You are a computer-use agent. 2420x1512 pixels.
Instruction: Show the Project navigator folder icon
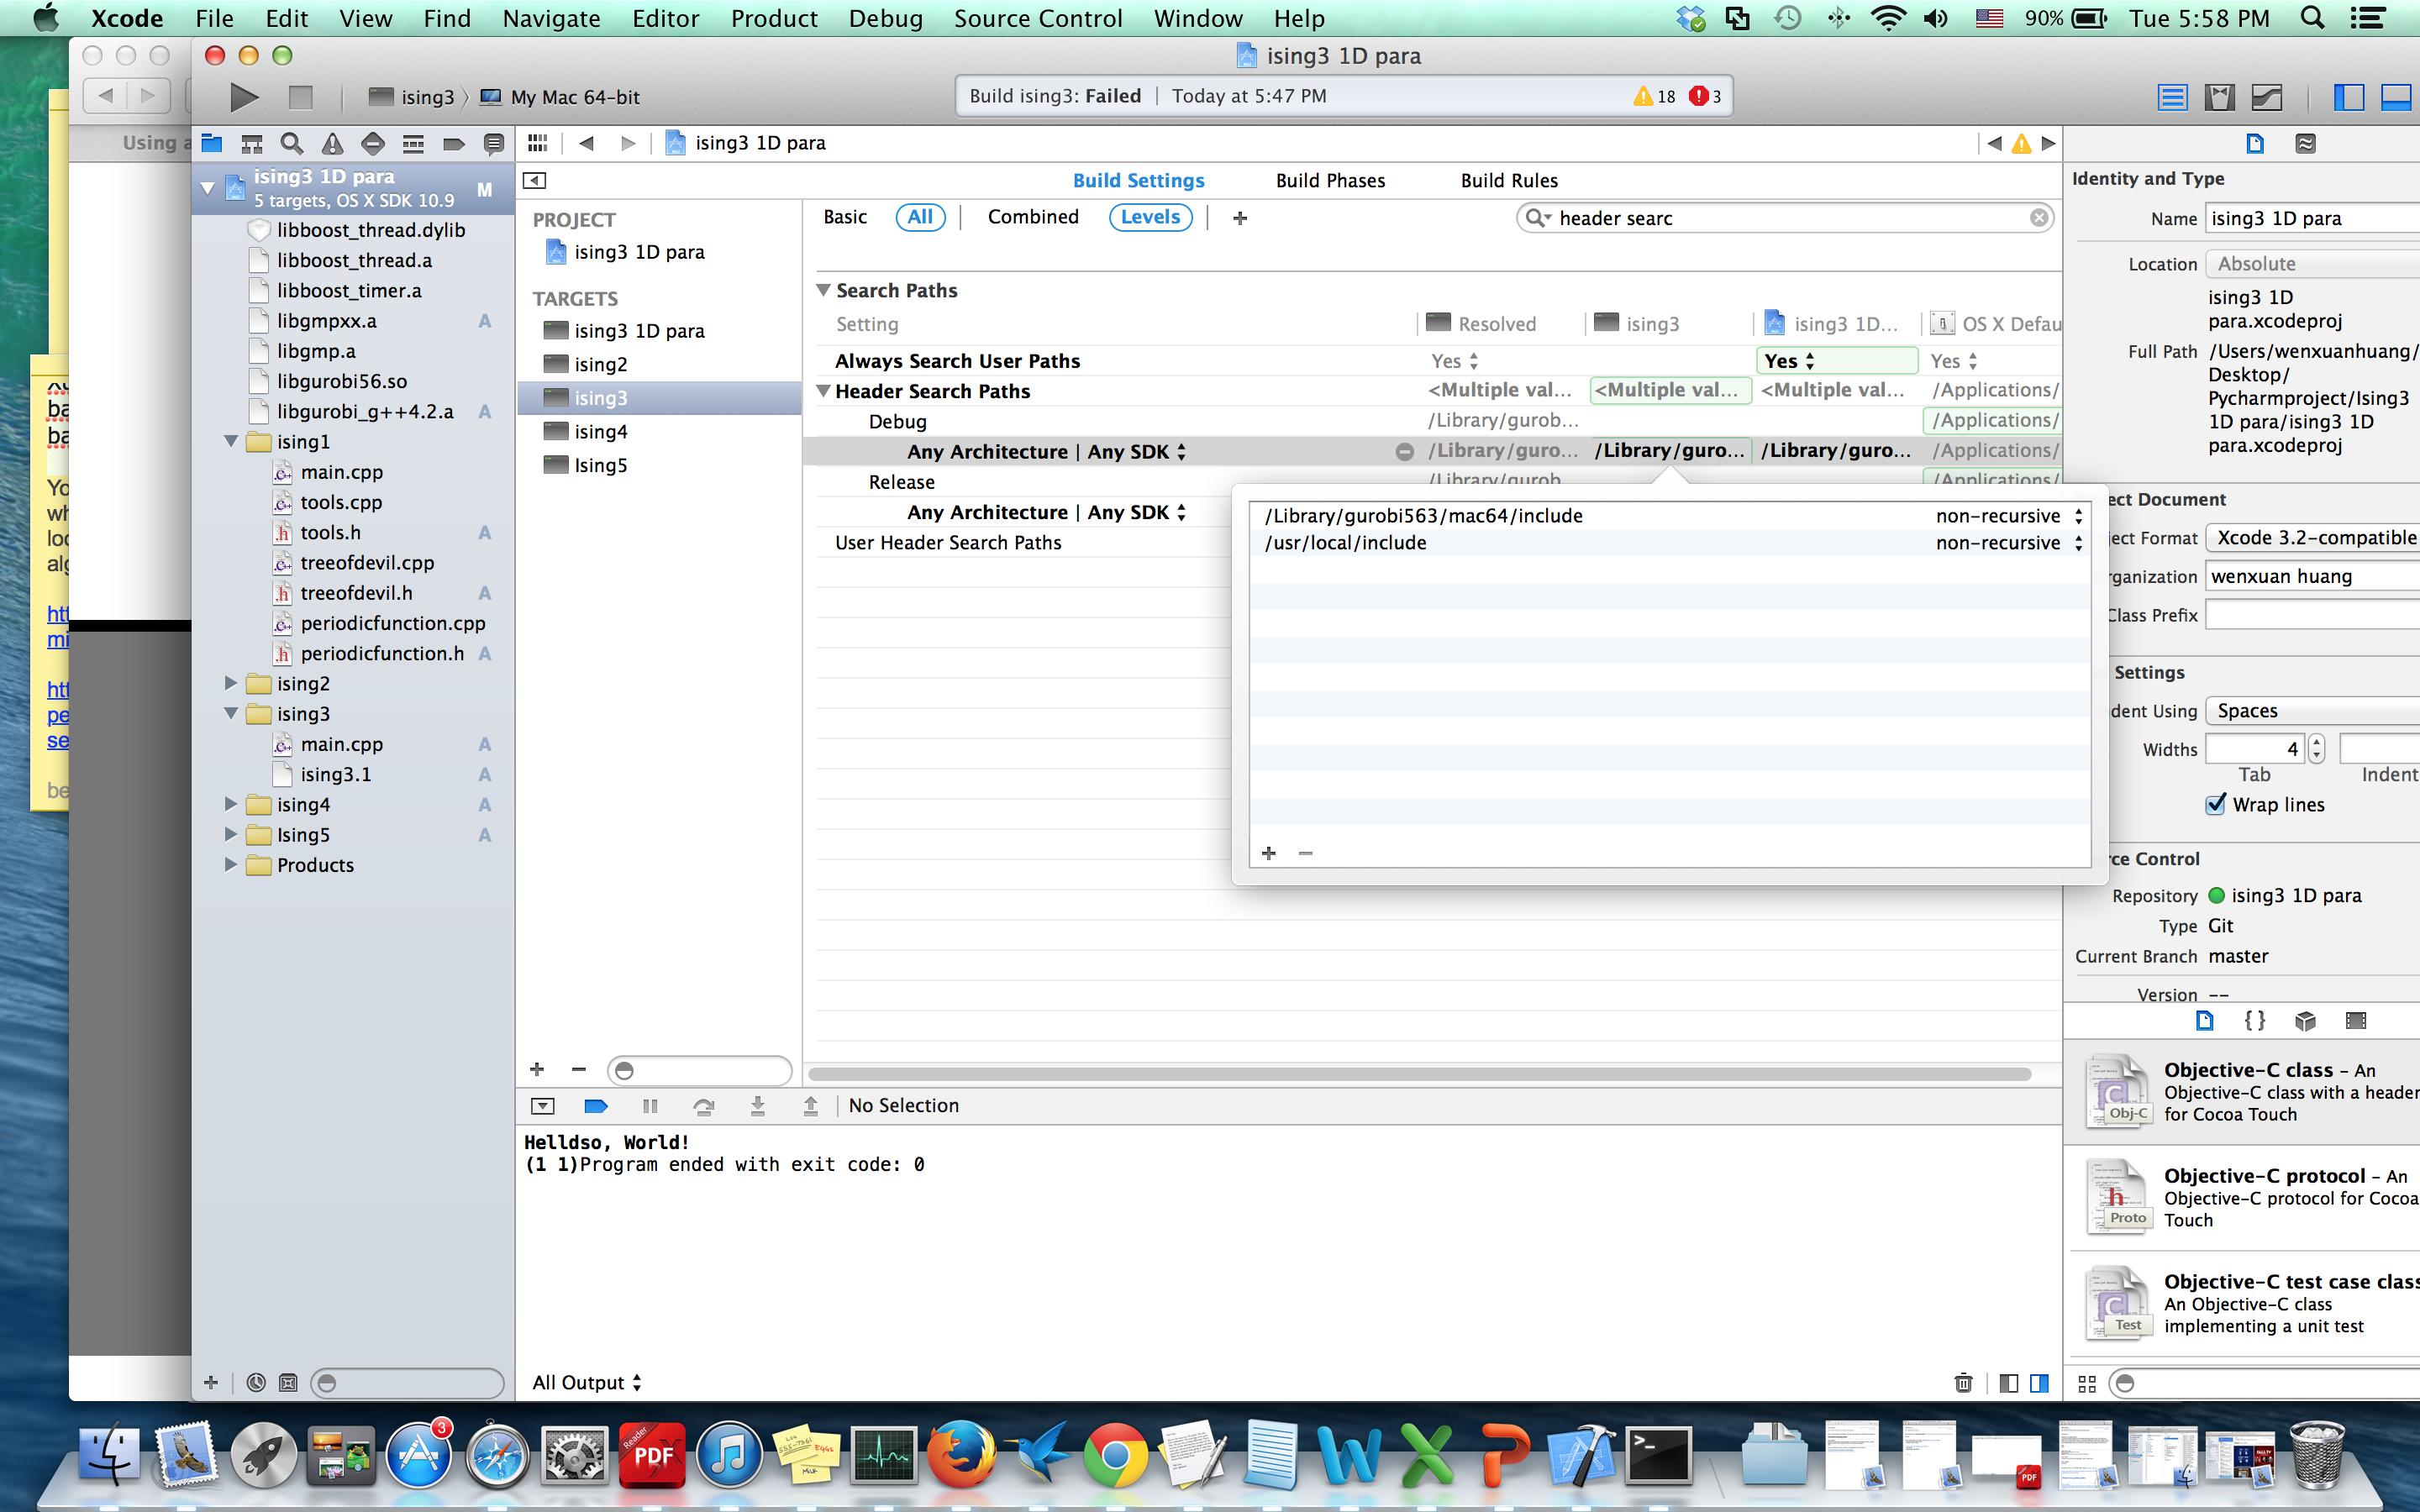[212, 143]
